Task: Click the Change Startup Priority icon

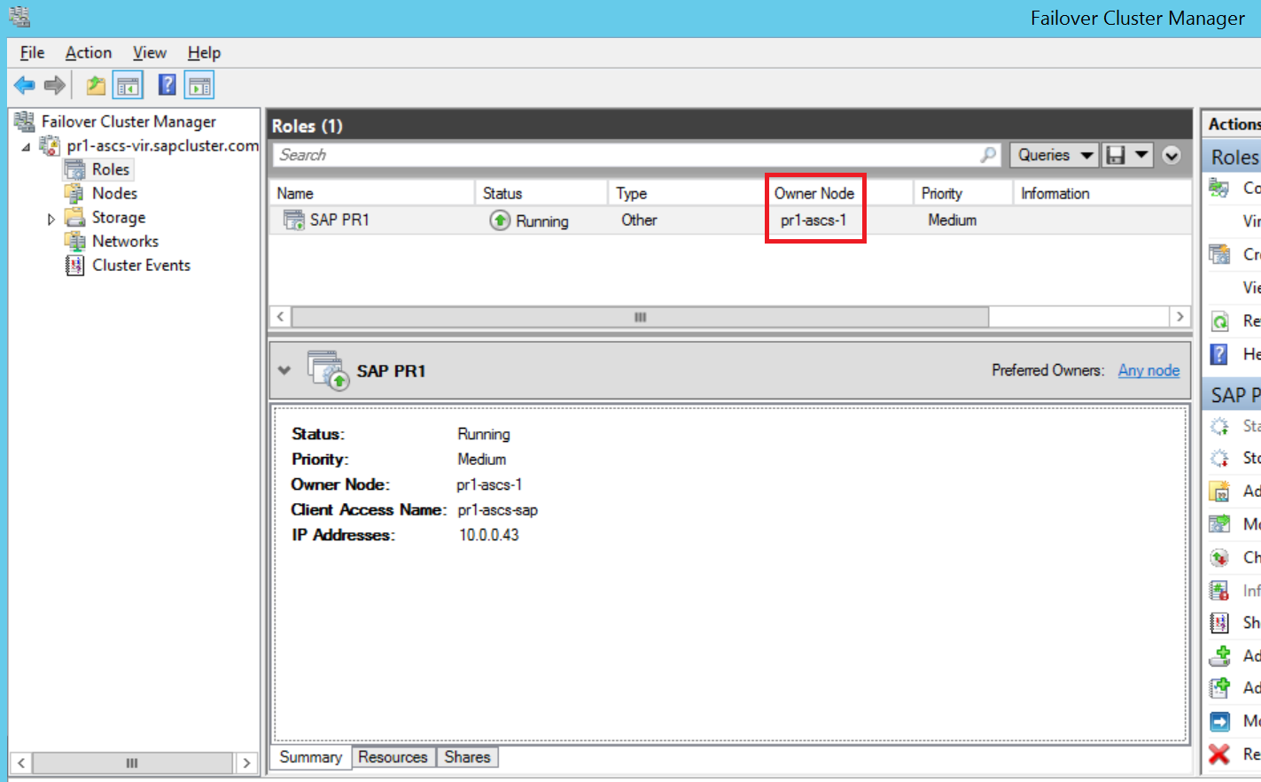Action: (x=1219, y=557)
